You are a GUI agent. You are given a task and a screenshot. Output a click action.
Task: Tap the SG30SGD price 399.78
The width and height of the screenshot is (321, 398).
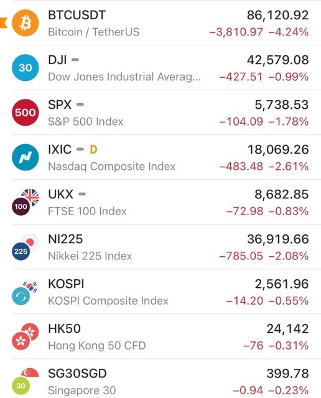[x=287, y=374]
